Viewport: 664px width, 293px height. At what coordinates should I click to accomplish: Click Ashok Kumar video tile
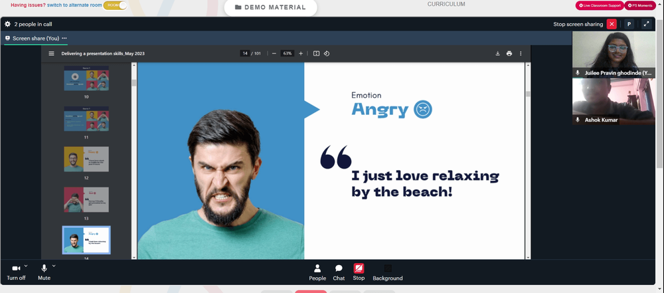coord(614,102)
